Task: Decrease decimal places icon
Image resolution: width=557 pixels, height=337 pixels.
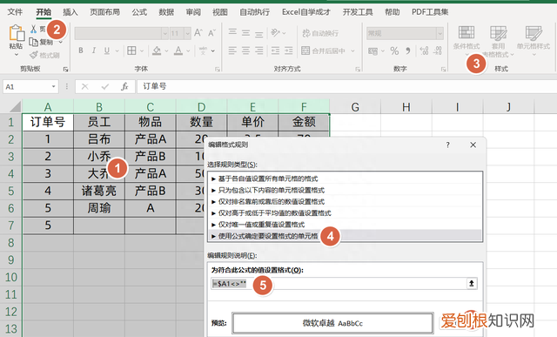Action: click(438, 51)
